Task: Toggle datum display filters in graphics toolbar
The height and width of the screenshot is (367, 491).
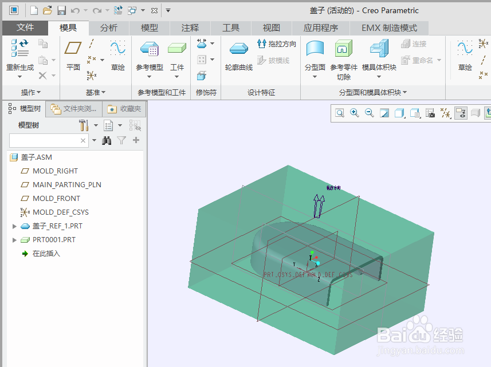Action: pos(445,113)
